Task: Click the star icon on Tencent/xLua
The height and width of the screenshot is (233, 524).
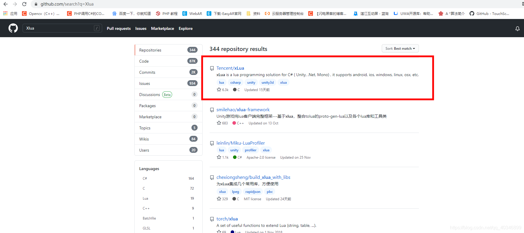Action: pyautogui.click(x=219, y=90)
